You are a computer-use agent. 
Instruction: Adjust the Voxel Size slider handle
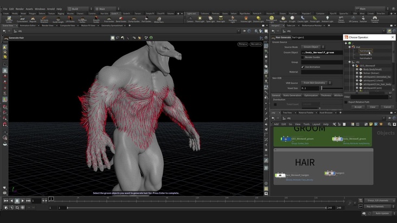coord(322,88)
